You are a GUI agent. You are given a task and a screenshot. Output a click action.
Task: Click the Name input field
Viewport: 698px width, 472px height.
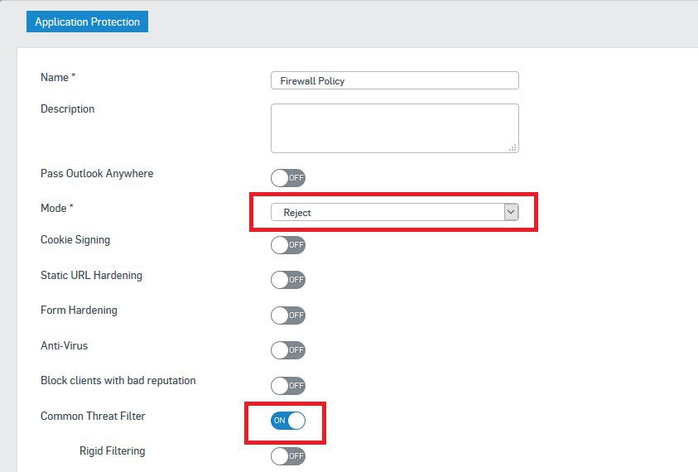click(394, 80)
